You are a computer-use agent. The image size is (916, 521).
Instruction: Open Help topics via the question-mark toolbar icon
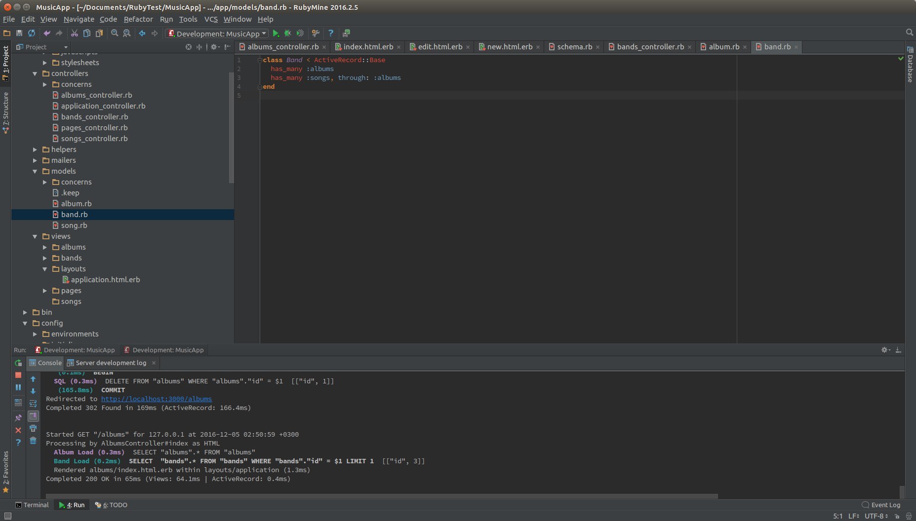(331, 33)
